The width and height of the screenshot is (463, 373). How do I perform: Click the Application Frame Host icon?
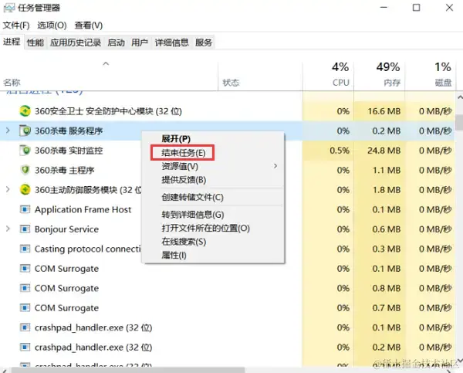click(x=25, y=209)
